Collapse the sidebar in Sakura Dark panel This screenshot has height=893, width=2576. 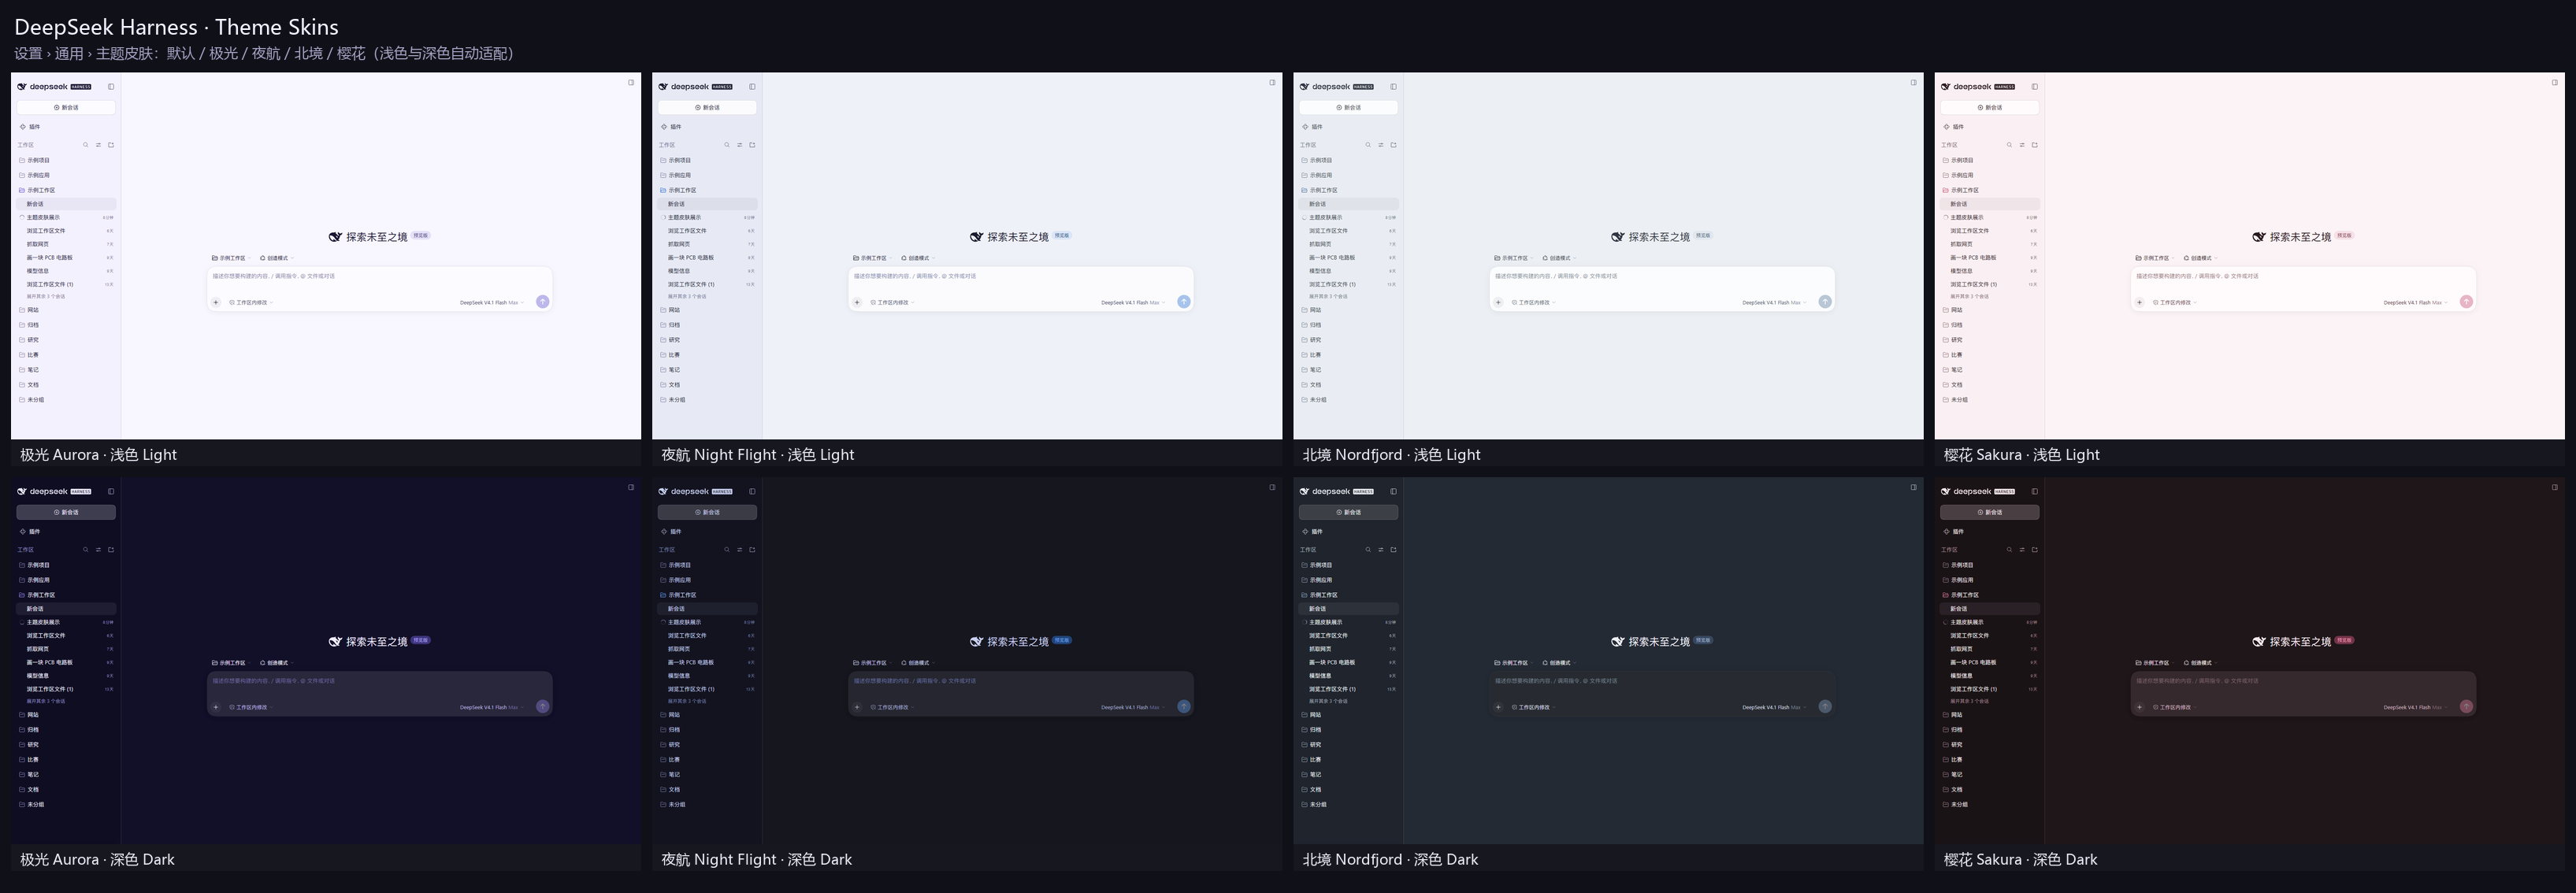click(2034, 492)
